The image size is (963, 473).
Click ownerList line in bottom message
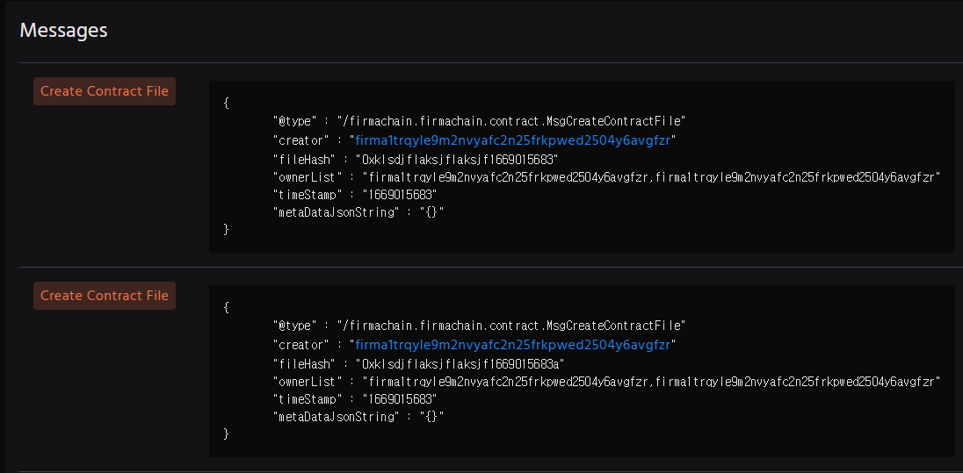click(x=607, y=382)
